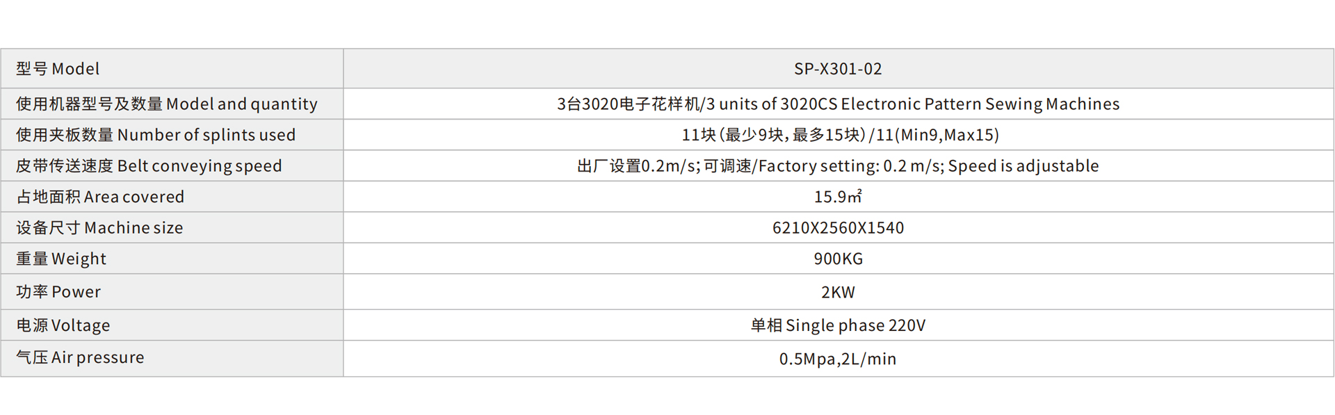Click the "型号 Model" header cell
The height and width of the screenshot is (415, 1335).
pos(58,69)
